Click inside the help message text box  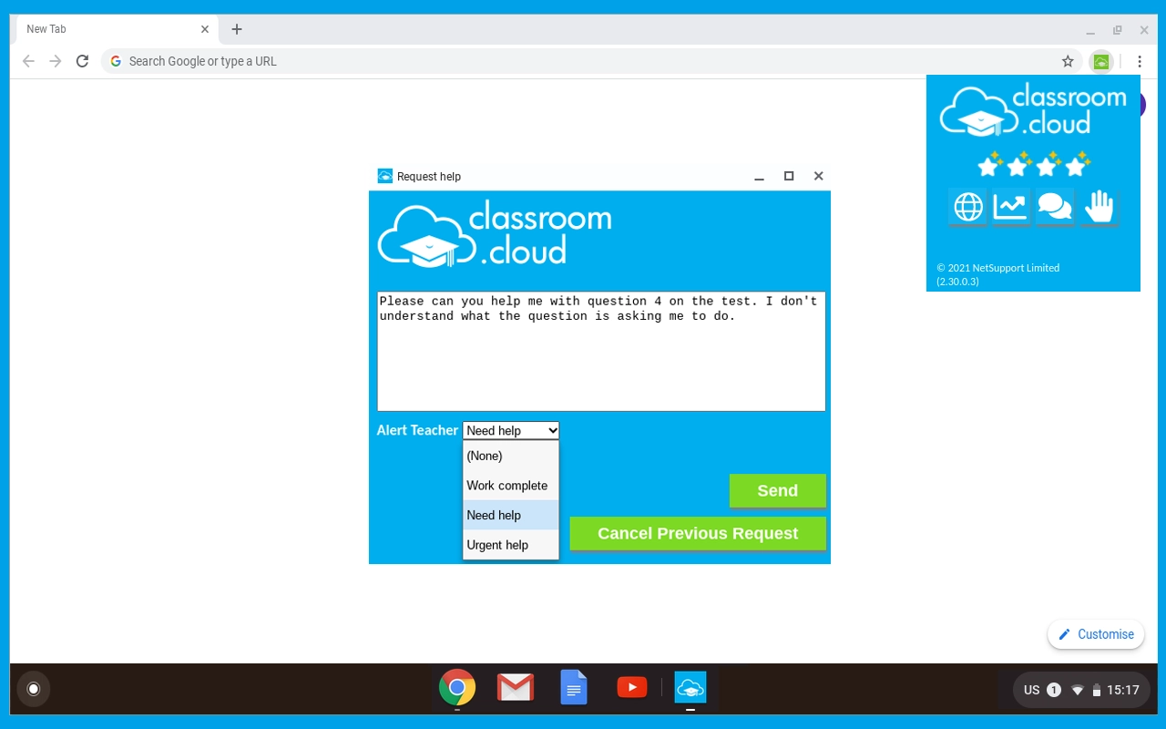coord(601,351)
